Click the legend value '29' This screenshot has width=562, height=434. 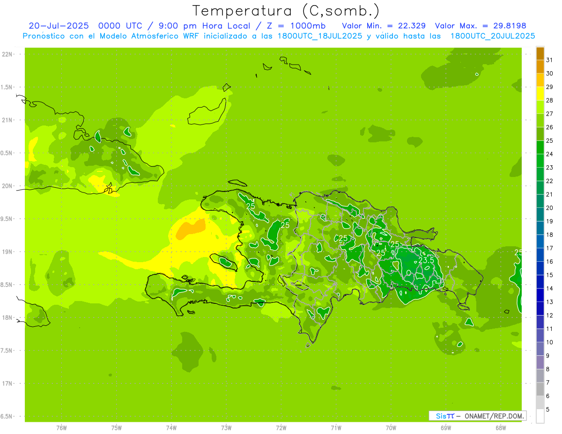[x=549, y=87]
